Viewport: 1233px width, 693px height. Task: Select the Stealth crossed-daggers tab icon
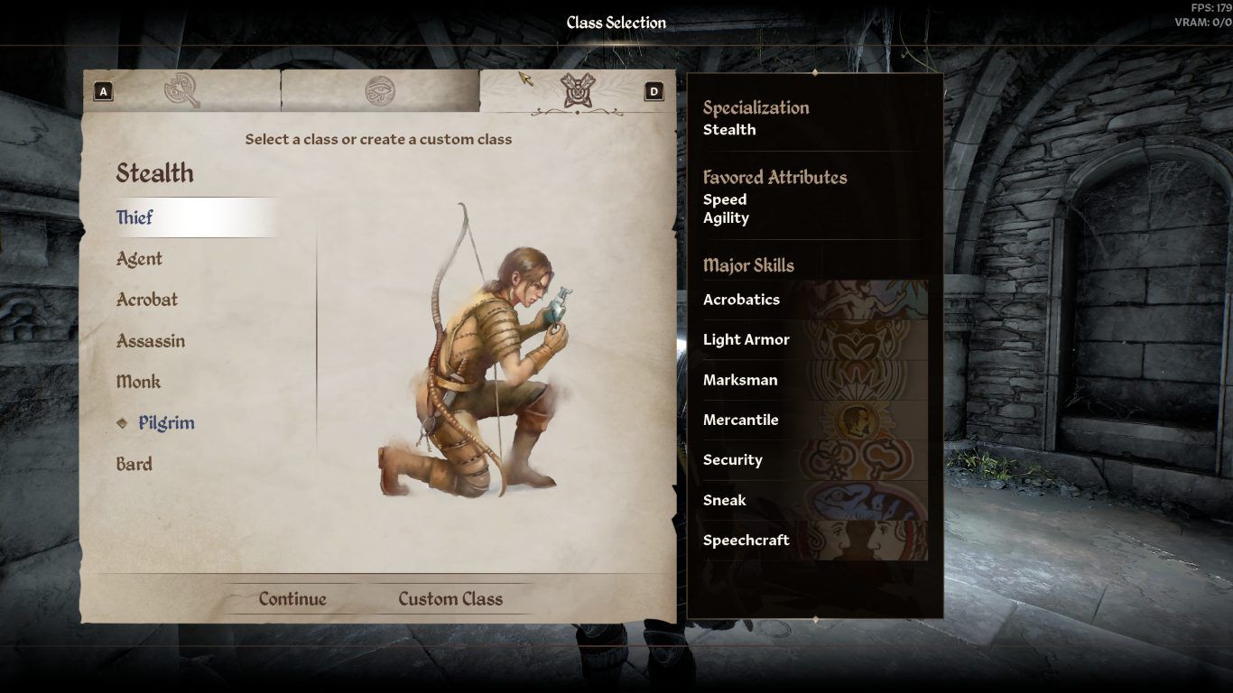[577, 91]
